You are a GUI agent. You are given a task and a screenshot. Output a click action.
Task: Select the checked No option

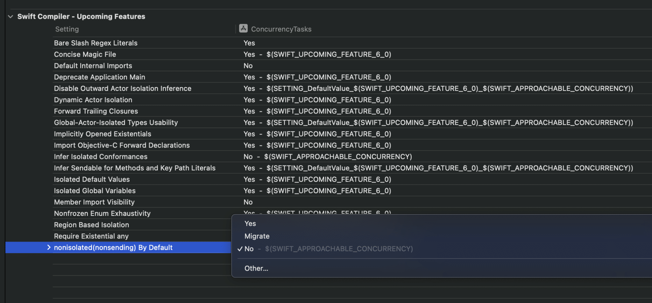click(249, 249)
